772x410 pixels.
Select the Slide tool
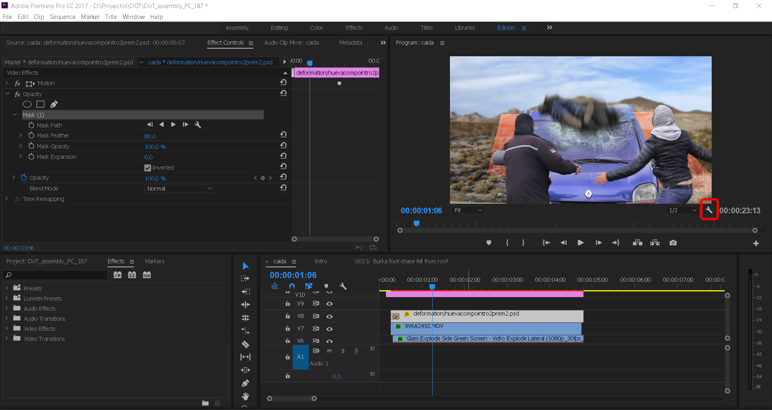click(x=245, y=370)
